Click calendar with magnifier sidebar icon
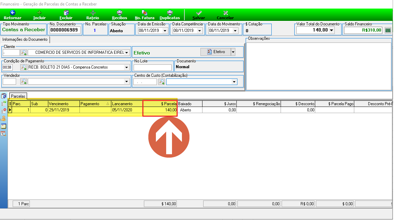394x220 pixels. [x=3, y=134]
